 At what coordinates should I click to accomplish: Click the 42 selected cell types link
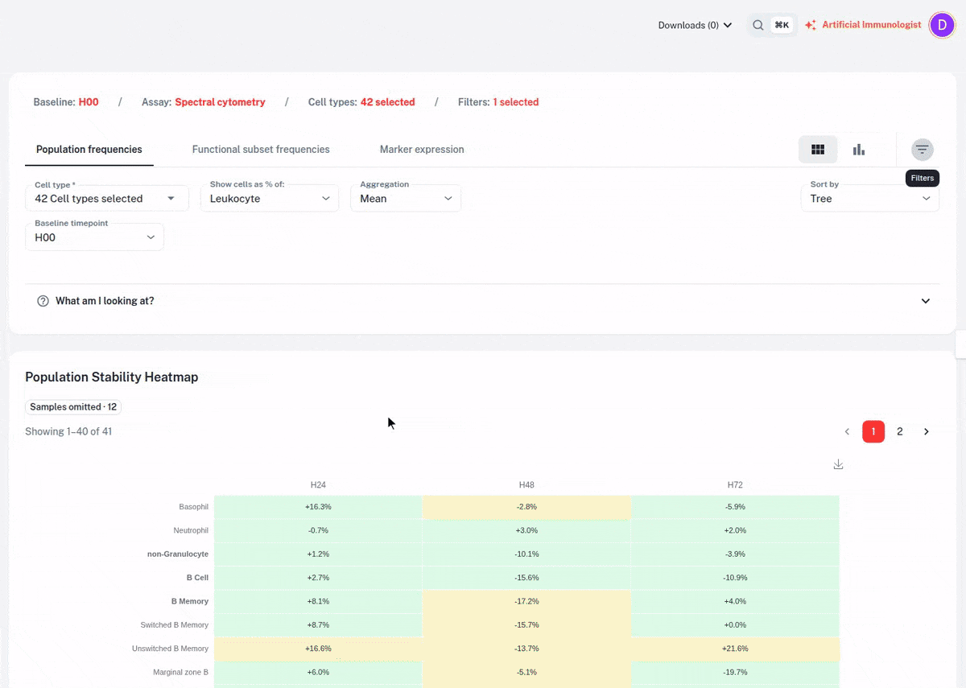(x=388, y=102)
